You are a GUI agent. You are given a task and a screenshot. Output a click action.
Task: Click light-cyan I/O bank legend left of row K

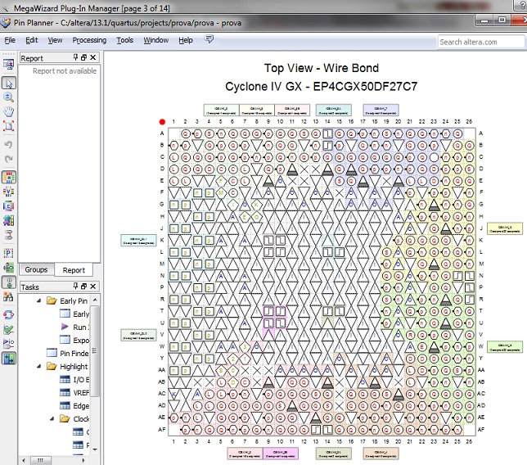(x=138, y=241)
